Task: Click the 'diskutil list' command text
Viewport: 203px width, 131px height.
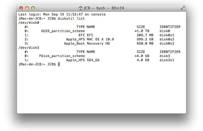Action: [x=71, y=18]
